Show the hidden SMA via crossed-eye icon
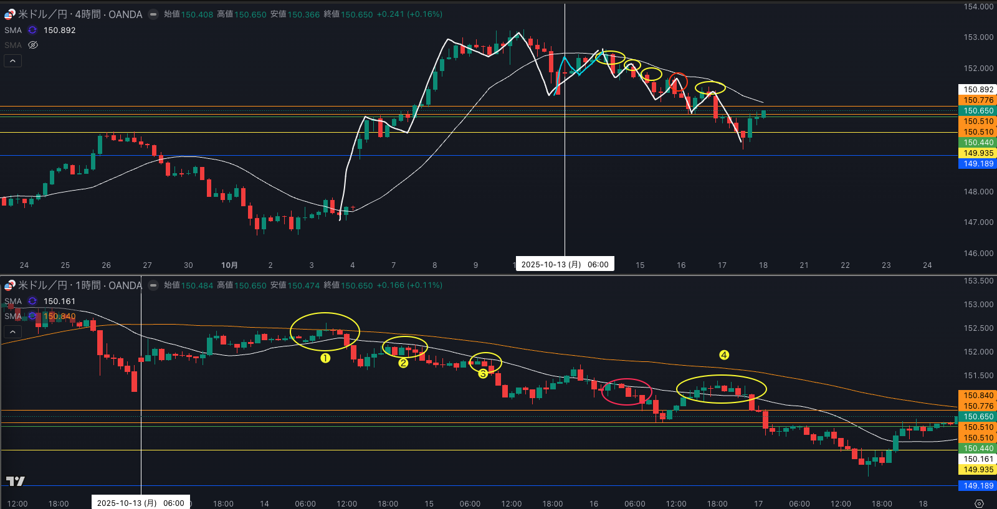 [x=33, y=45]
